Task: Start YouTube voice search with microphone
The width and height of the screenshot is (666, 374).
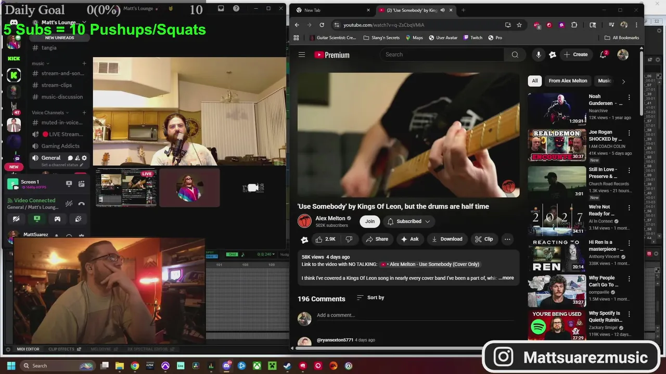Action: pos(539,55)
